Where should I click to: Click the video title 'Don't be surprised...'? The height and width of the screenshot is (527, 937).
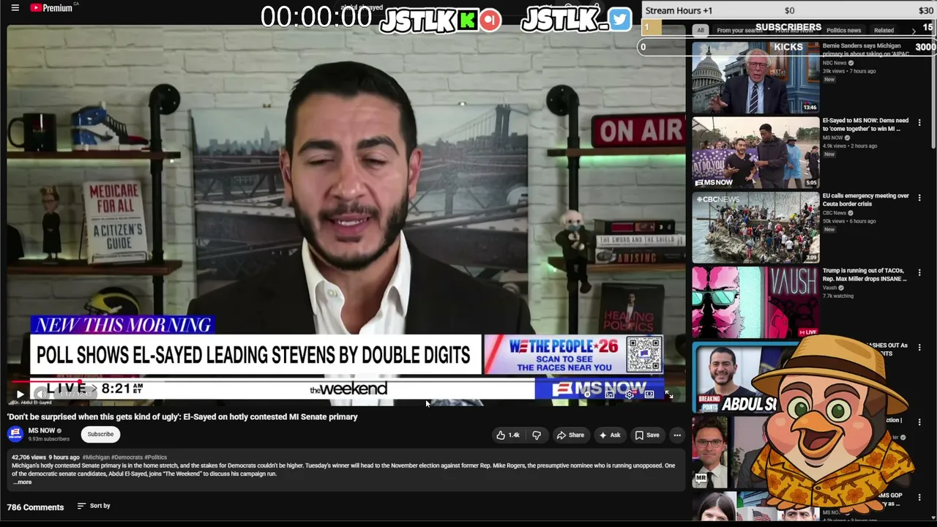pyautogui.click(x=182, y=416)
